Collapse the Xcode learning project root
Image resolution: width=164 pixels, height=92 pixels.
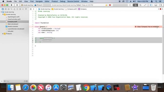point(1,12)
